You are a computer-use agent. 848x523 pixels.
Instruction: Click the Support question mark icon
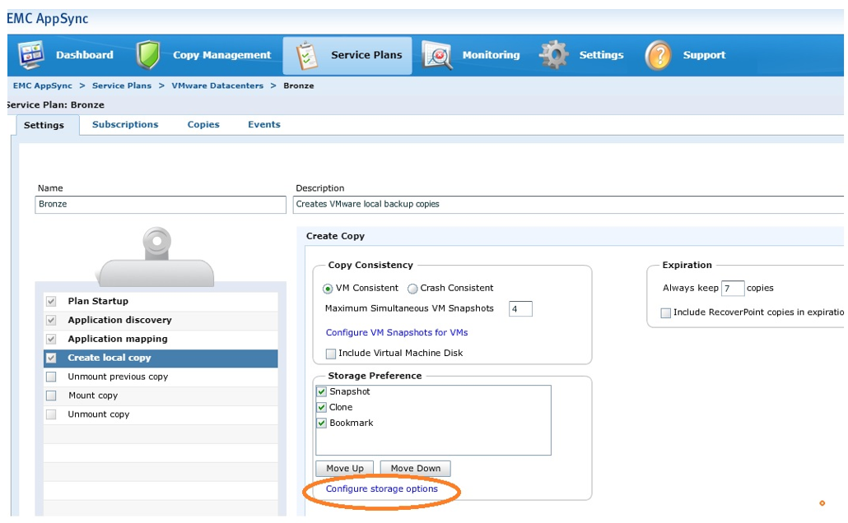(659, 55)
